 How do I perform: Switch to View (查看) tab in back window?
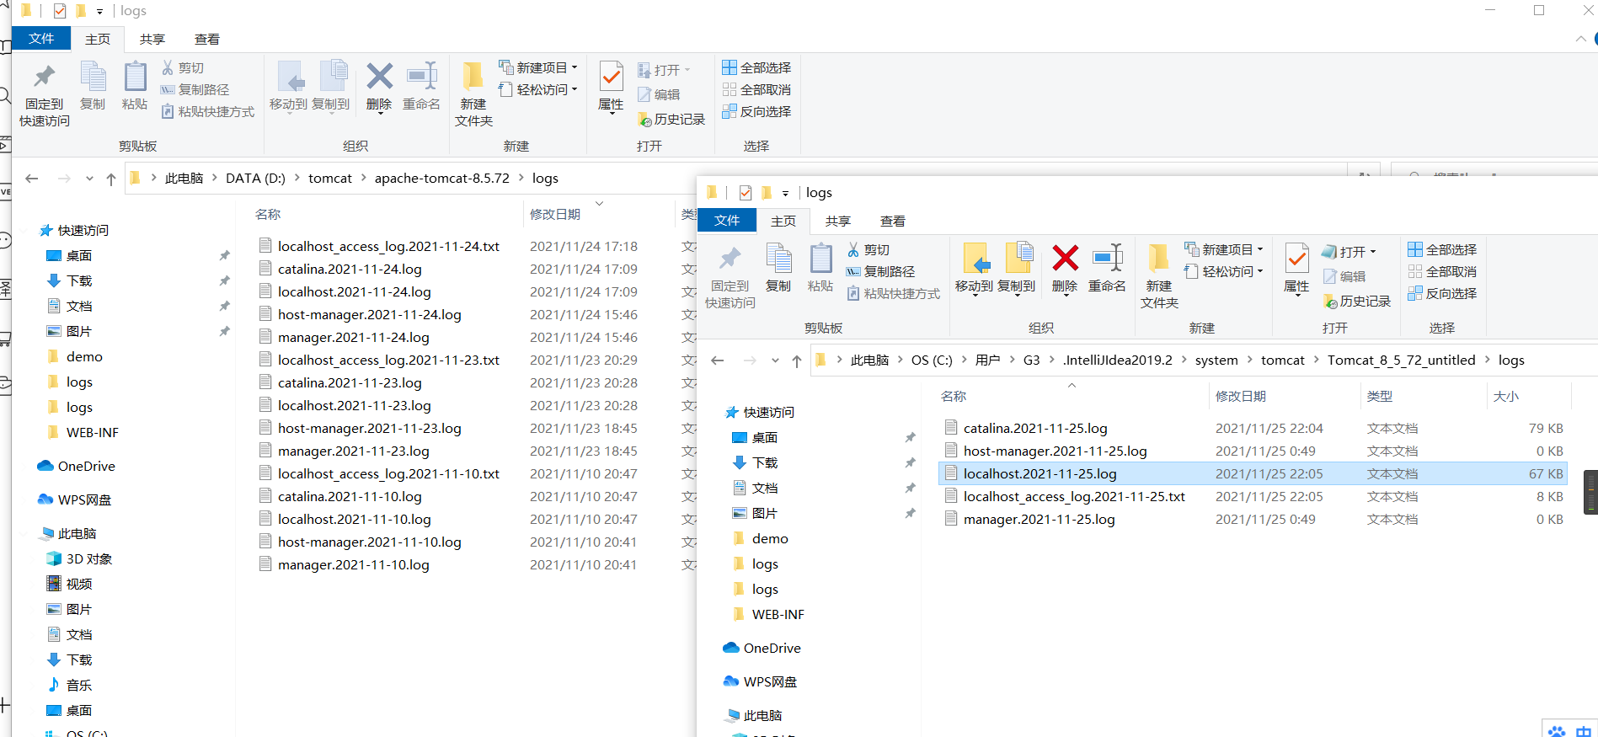(x=207, y=39)
